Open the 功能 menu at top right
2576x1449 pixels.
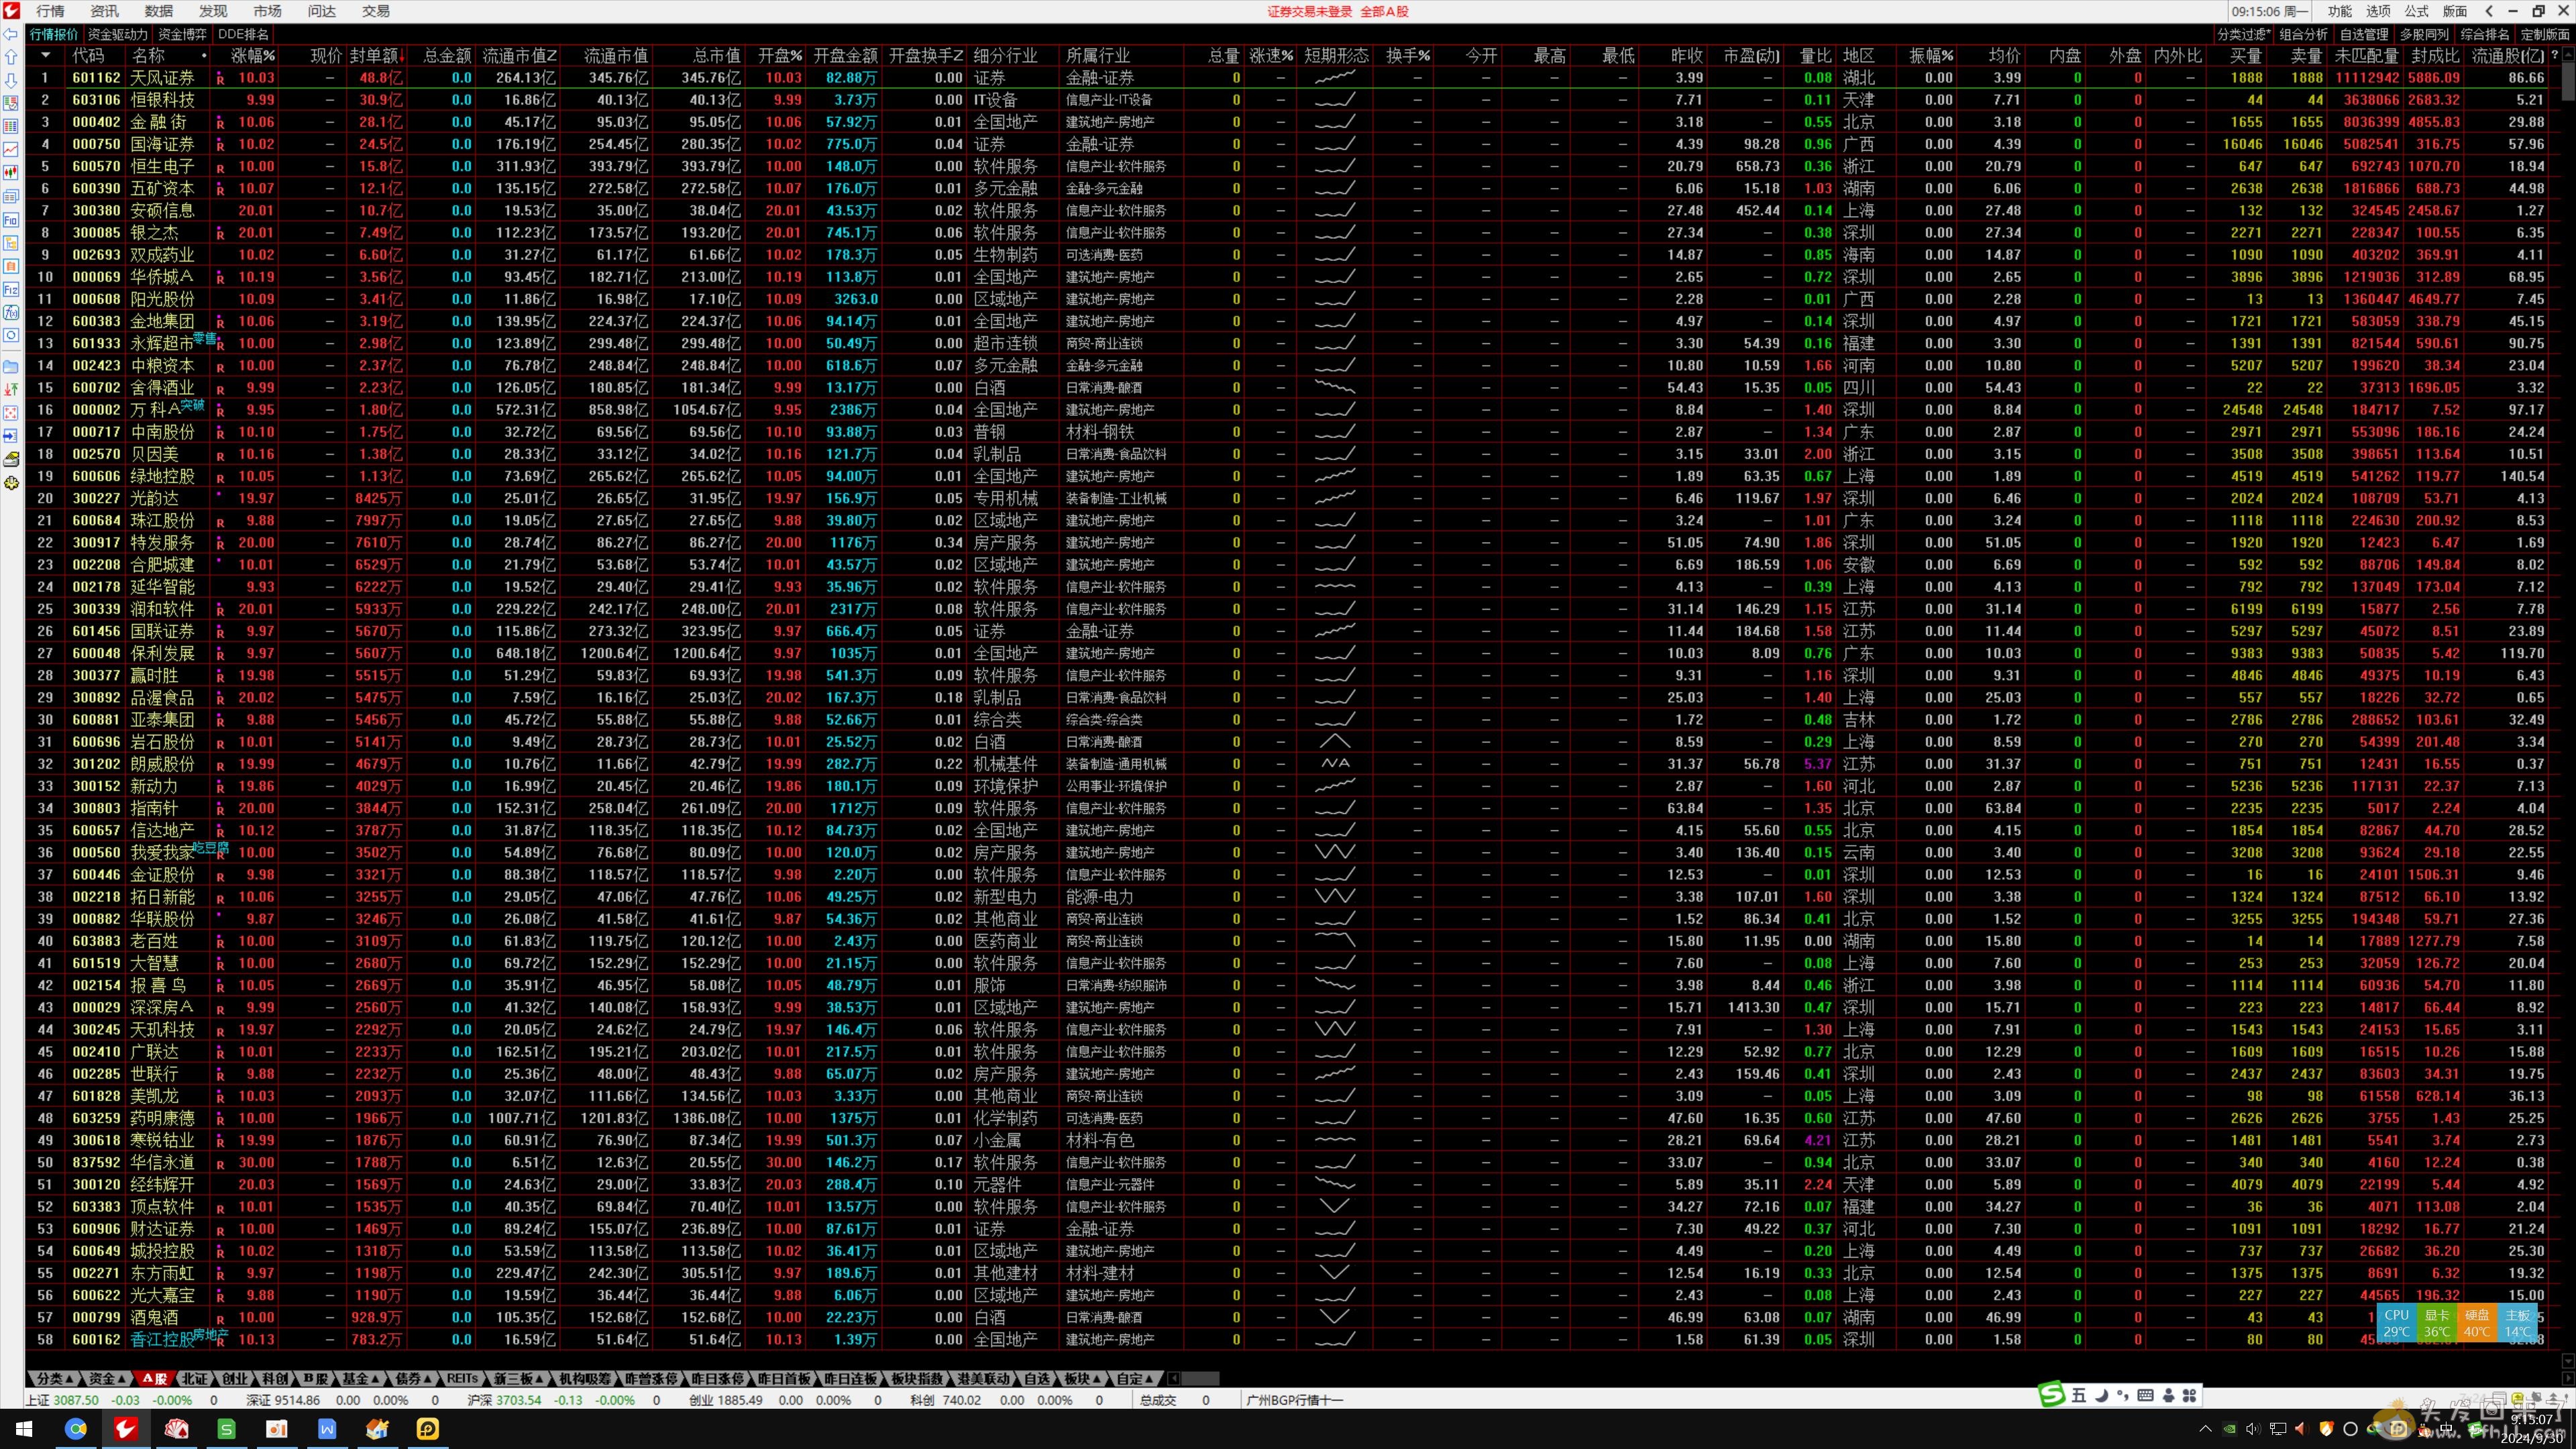2339,11
